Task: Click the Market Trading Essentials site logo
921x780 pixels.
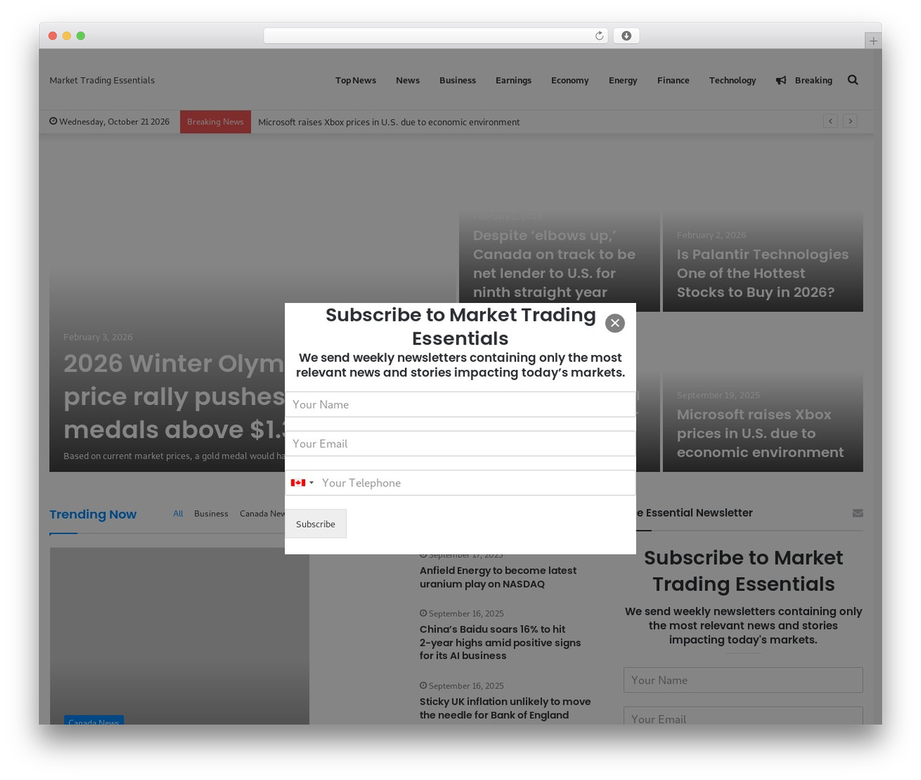Action: [102, 81]
